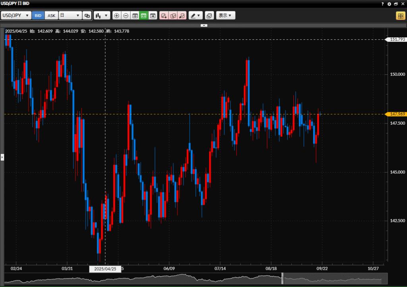
Task: Click the 10/27 date axis label
Action: pyautogui.click(x=373, y=269)
